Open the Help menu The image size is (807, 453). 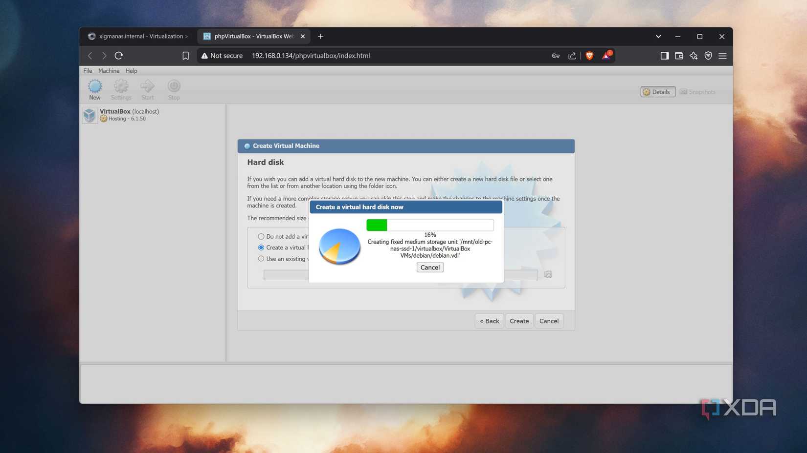coord(131,71)
